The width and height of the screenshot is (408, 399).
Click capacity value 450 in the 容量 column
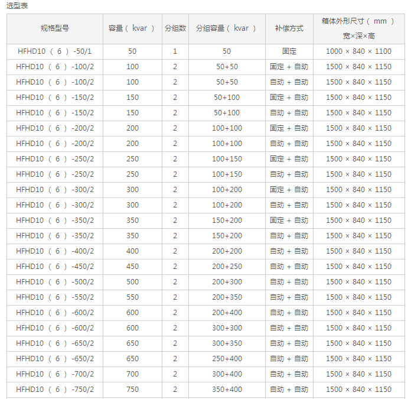tap(132, 267)
